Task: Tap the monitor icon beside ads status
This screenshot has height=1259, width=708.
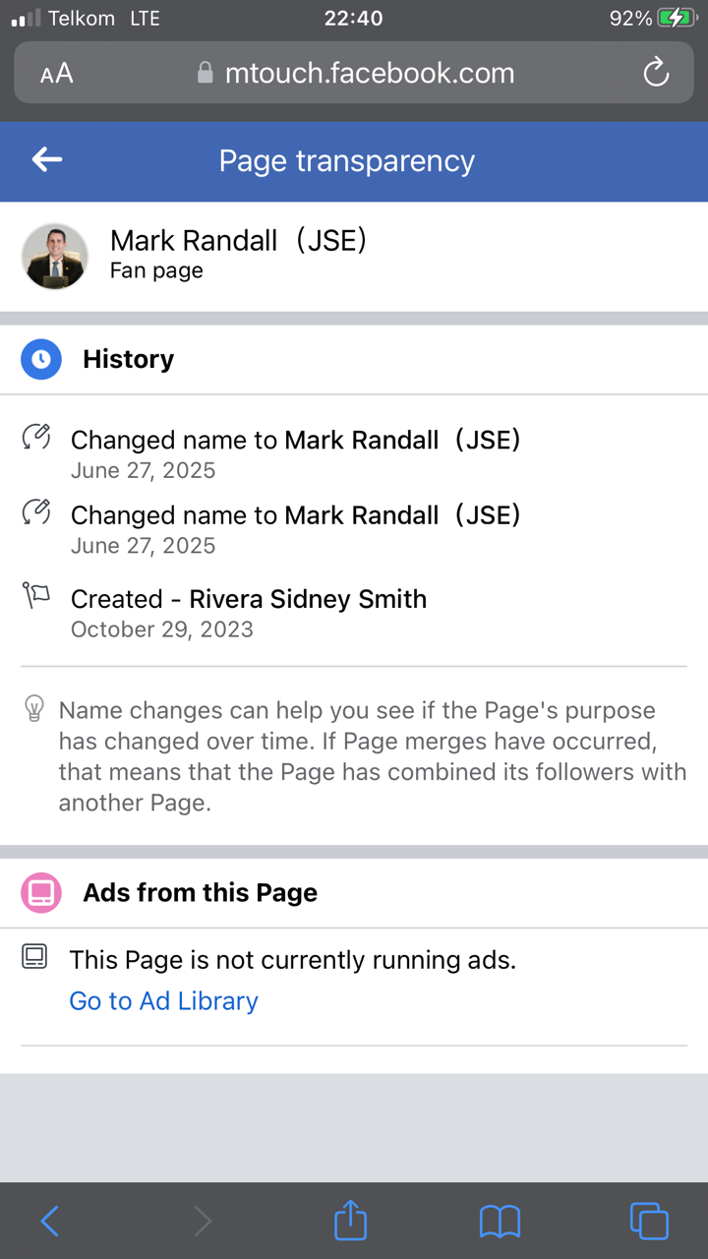Action: click(34, 956)
